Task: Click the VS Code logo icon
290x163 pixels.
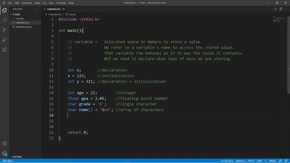Action: click(4, 3)
